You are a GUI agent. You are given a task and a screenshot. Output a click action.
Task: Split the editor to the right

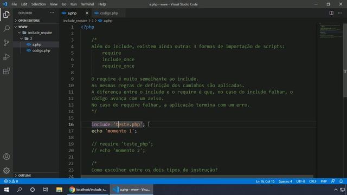[331, 13]
